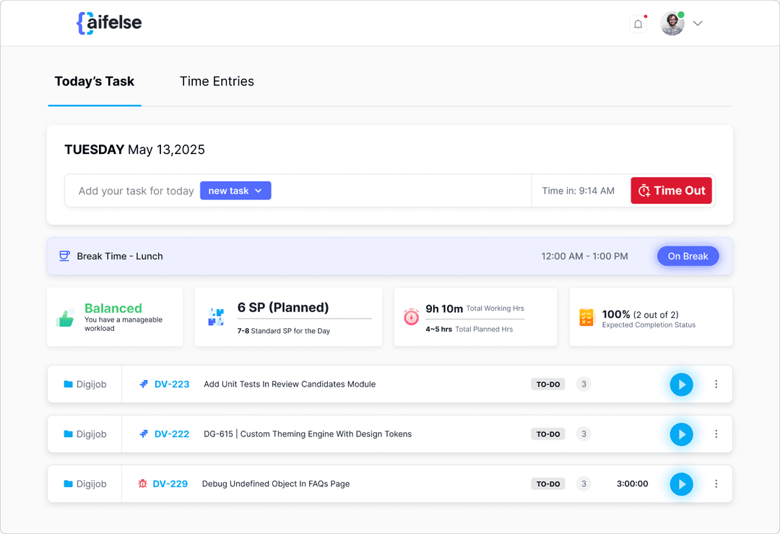Click the user profile avatar
The image size is (780, 534).
(672, 24)
